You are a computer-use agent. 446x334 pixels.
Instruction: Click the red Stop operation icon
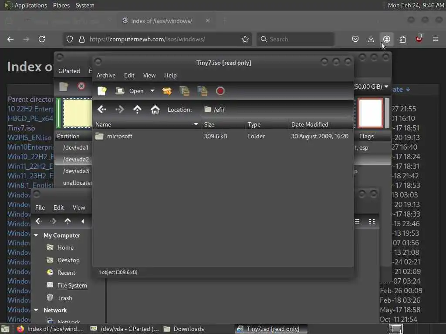click(x=220, y=91)
